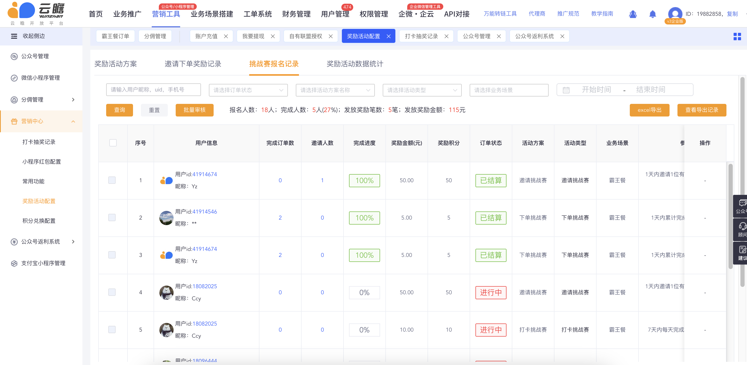Open the 请选择活动类型 dropdown

tap(422, 90)
